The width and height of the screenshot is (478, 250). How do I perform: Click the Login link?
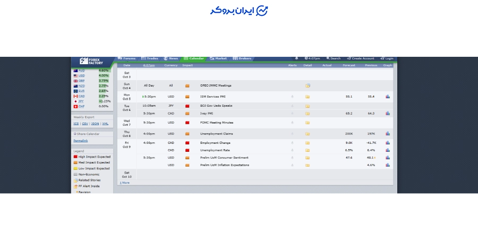tap(387, 58)
